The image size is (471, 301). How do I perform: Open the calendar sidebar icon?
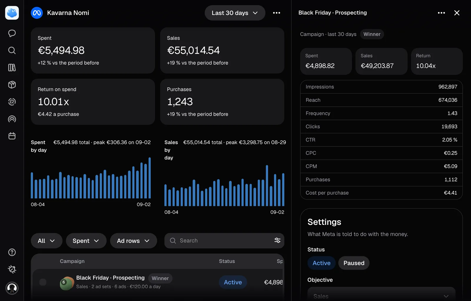(12, 136)
